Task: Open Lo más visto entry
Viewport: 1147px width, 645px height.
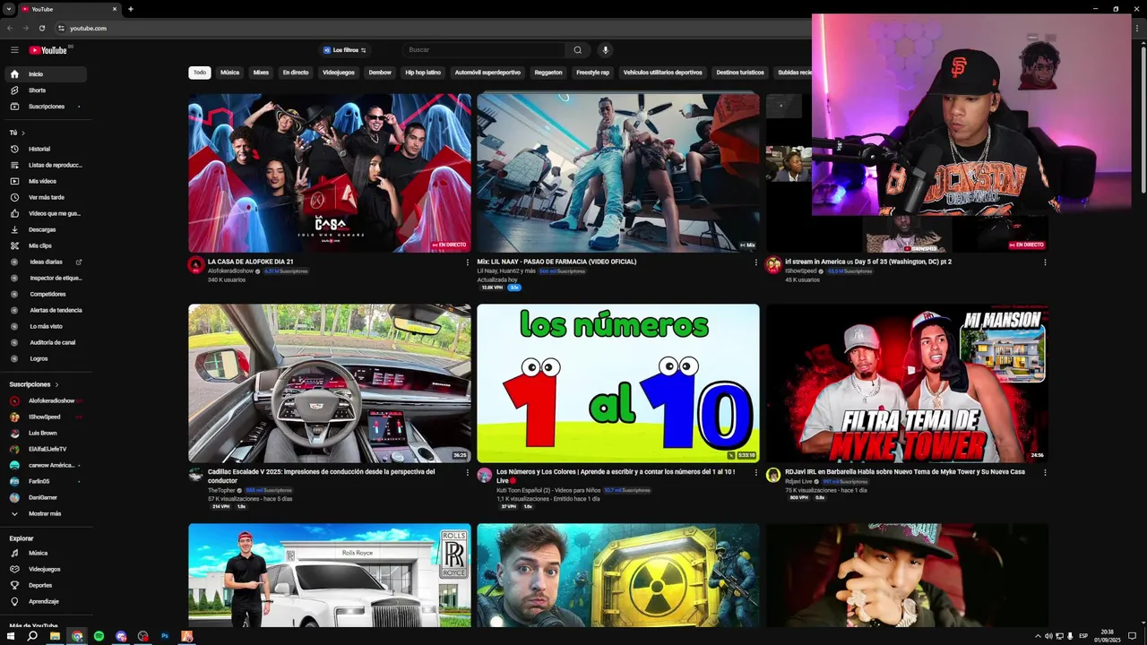Action: [45, 326]
